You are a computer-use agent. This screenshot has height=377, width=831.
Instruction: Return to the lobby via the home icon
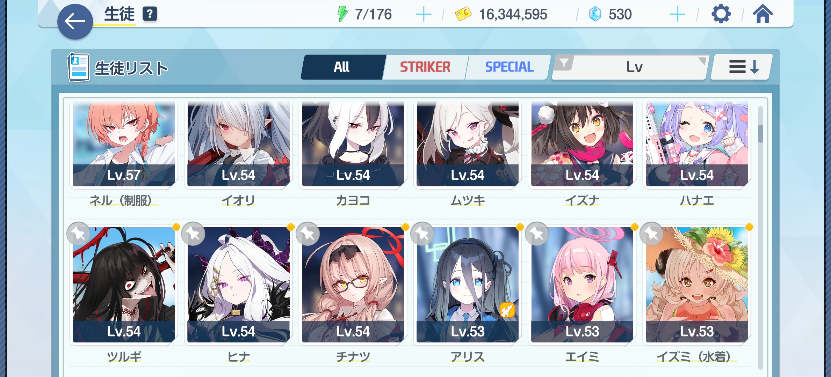click(763, 14)
